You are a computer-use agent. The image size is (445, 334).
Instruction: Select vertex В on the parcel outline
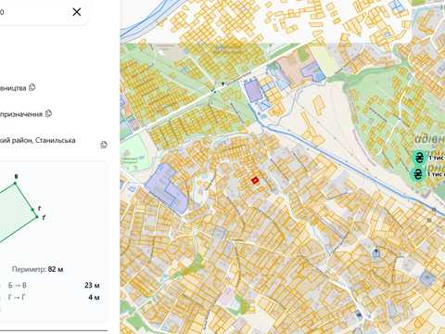click(x=15, y=183)
